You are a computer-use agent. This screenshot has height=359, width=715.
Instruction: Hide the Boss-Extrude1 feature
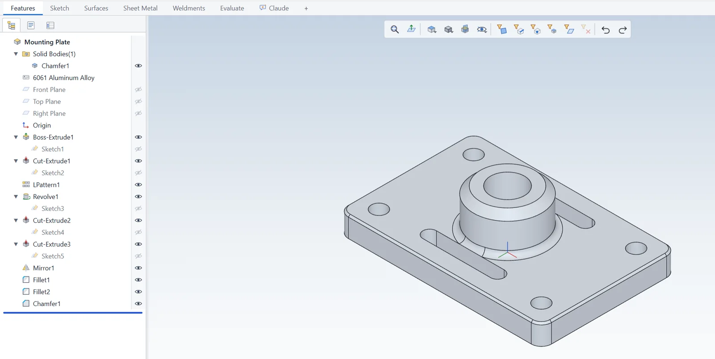coord(139,137)
